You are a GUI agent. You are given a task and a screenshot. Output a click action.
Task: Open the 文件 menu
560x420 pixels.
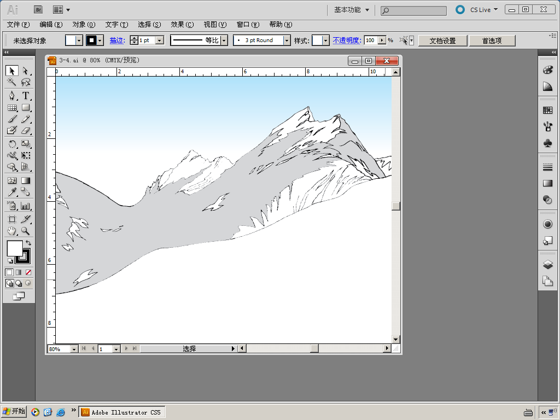click(18, 25)
